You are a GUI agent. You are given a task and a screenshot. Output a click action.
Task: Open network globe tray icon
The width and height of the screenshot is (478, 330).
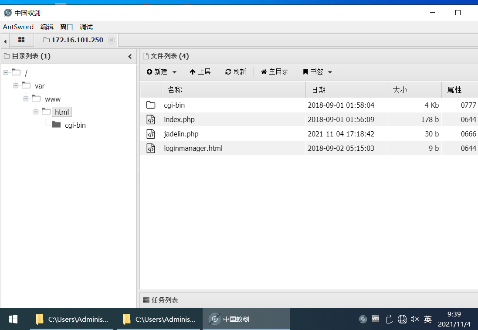pos(402,320)
